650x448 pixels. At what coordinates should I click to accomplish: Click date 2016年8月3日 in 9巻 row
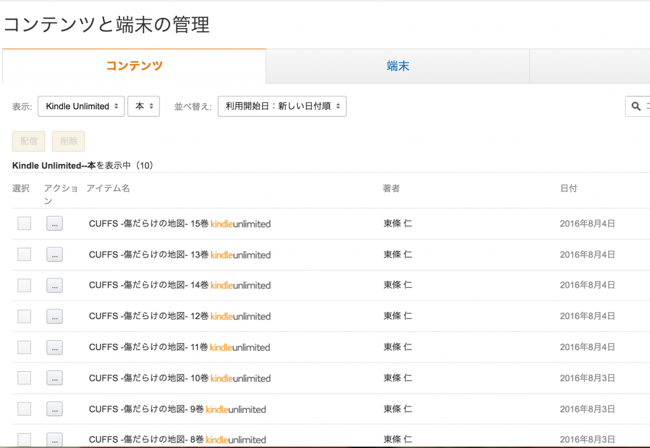[587, 409]
